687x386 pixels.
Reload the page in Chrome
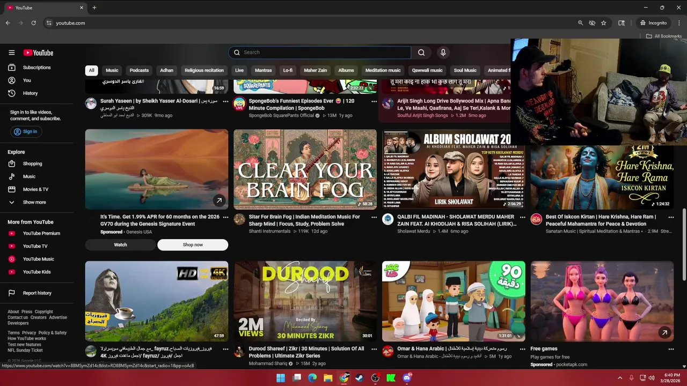pos(33,23)
